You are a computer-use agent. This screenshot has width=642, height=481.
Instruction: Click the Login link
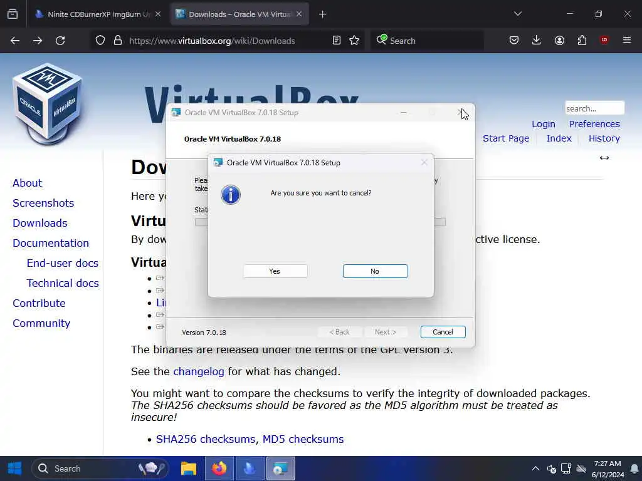[544, 124]
